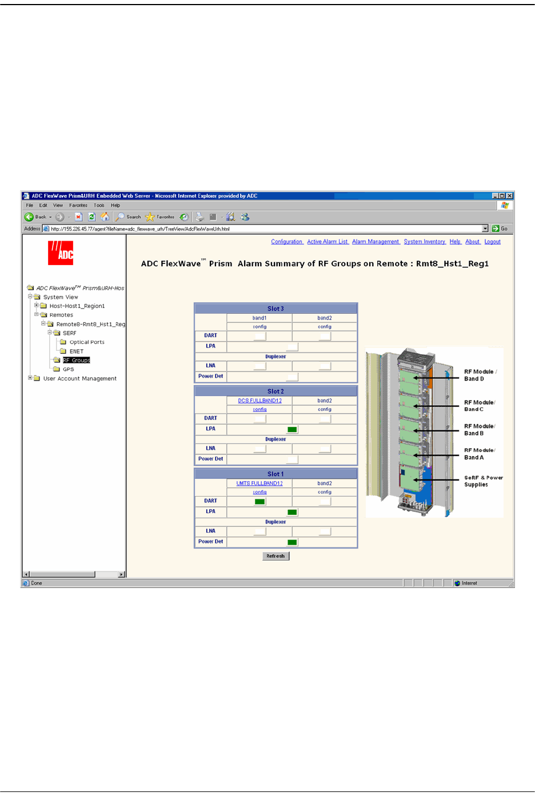Image resolution: width=535 pixels, height=796 pixels.
Task: Click the browser Back arrow icon
Action: (x=29, y=217)
